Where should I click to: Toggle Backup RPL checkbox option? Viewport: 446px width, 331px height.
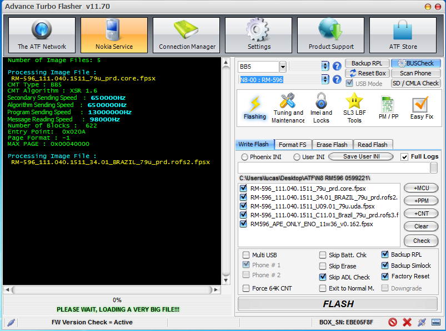click(x=385, y=254)
